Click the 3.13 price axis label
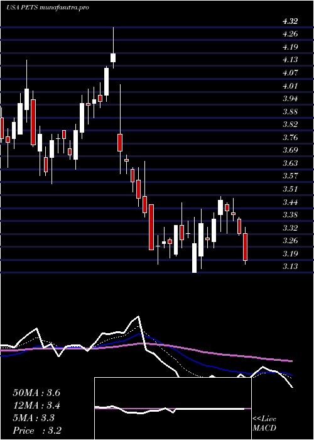314x440 pixels. [290, 267]
